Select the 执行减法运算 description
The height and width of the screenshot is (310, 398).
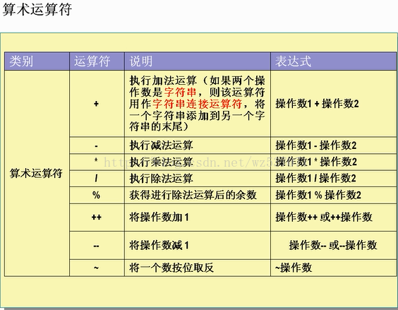pyautogui.click(x=161, y=145)
